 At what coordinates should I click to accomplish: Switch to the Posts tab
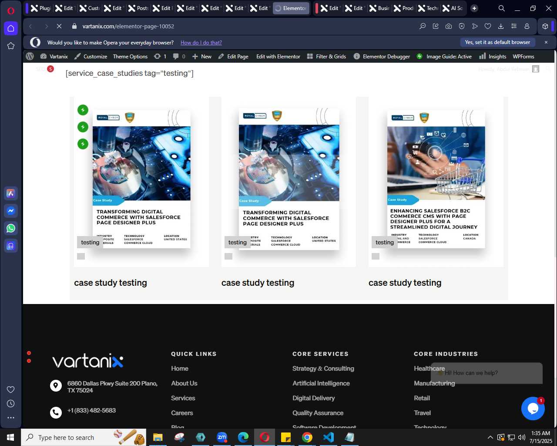pos(138,8)
